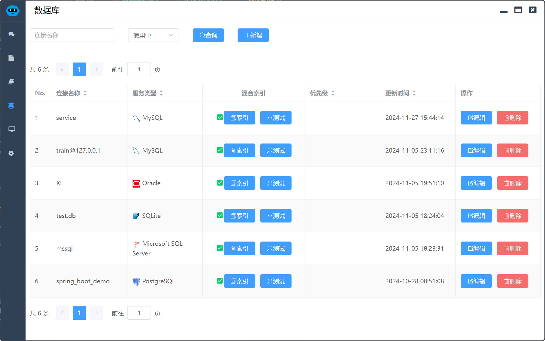
Task: Select page 1 in top pagination
Action: pyautogui.click(x=79, y=69)
